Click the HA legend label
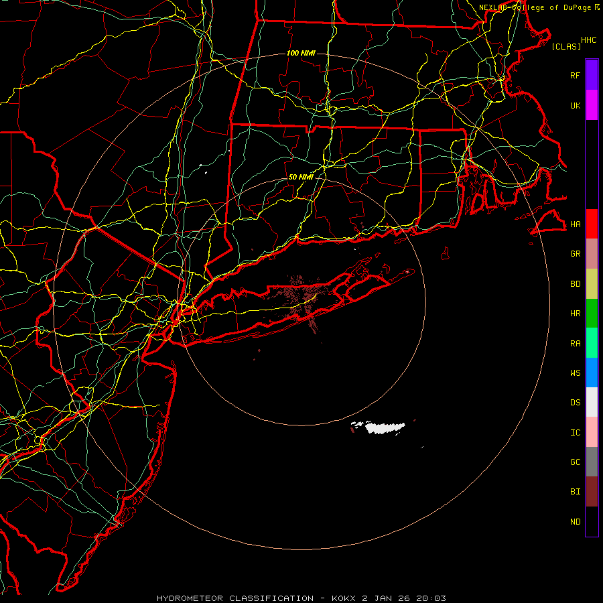Viewport: 603px width, 603px height. point(575,224)
